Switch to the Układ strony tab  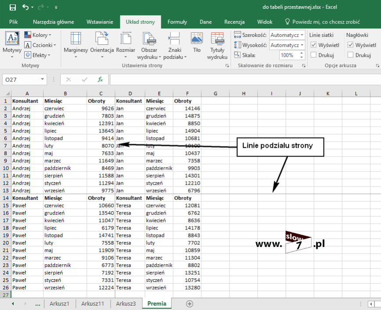140,22
